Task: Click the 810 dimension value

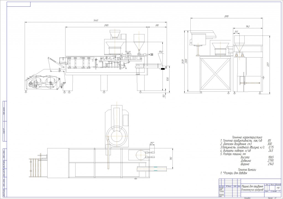Action: (157, 25)
